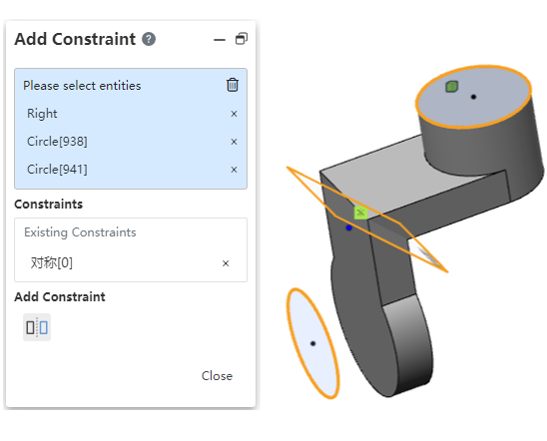Select the center point of top circle
The width and height of the screenshot is (547, 441).
(x=473, y=97)
